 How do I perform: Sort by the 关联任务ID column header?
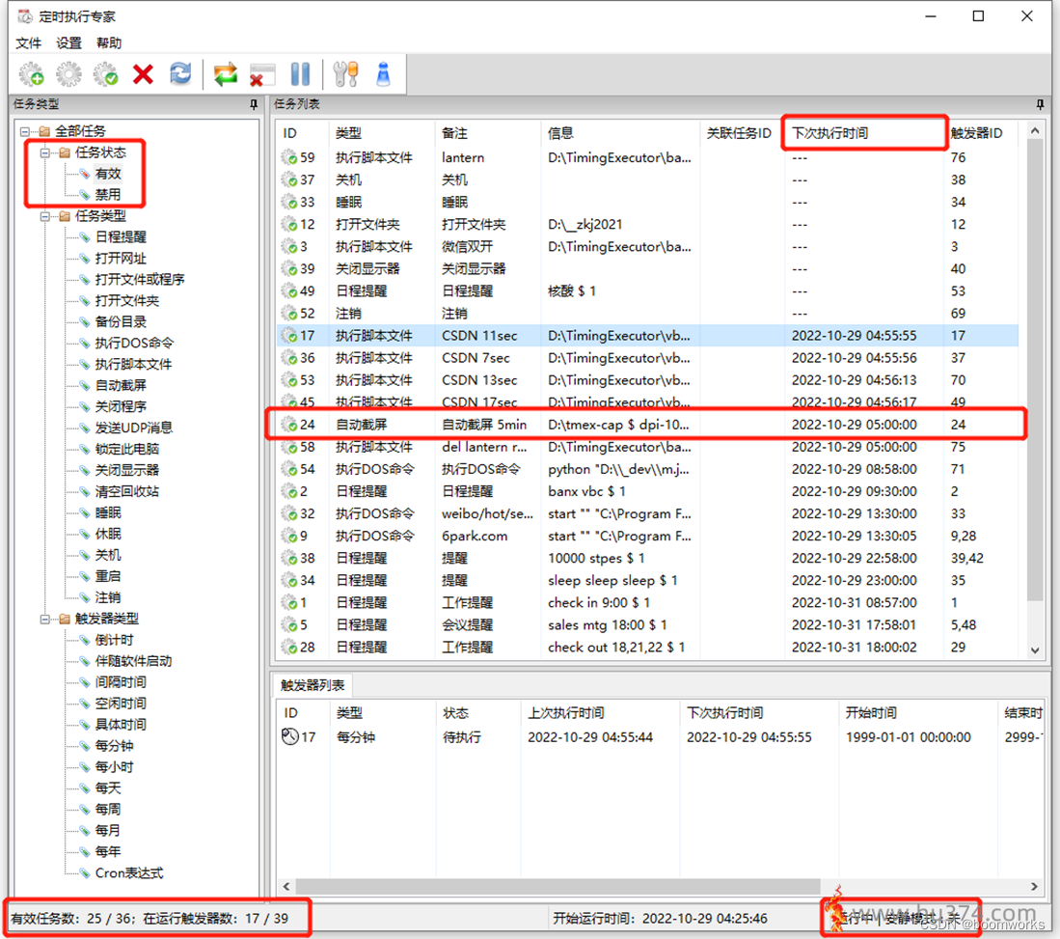(742, 132)
